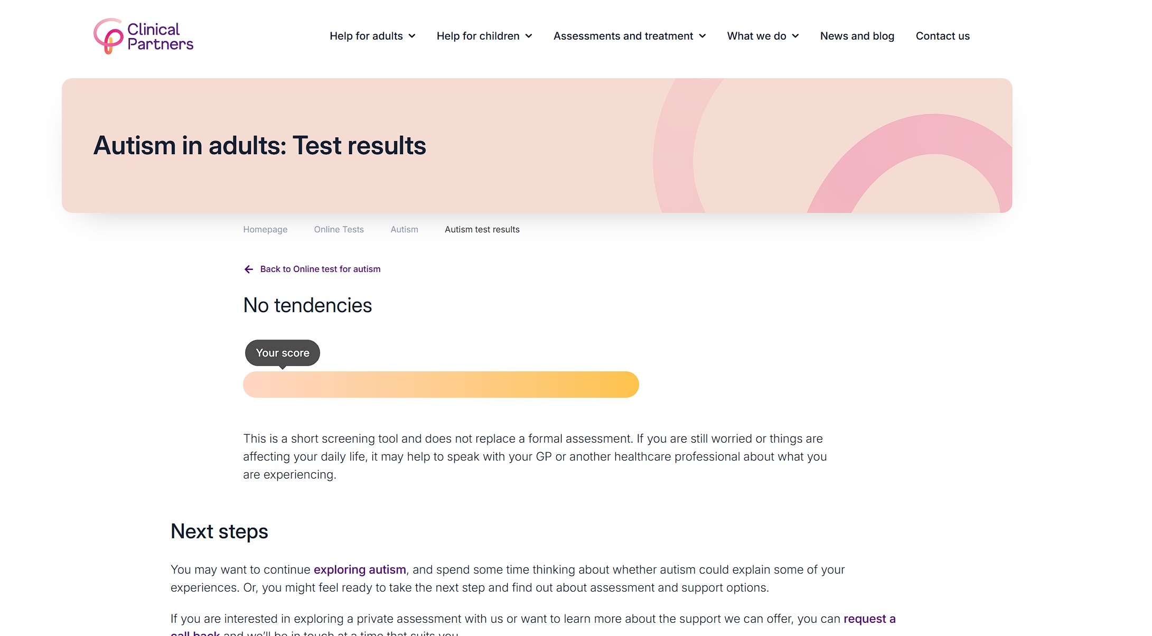Click the orange score gradient bar

tap(441, 385)
